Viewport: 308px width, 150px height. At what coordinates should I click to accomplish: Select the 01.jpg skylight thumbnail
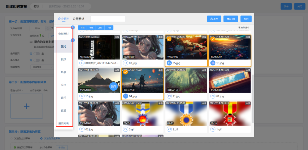coord(230,80)
